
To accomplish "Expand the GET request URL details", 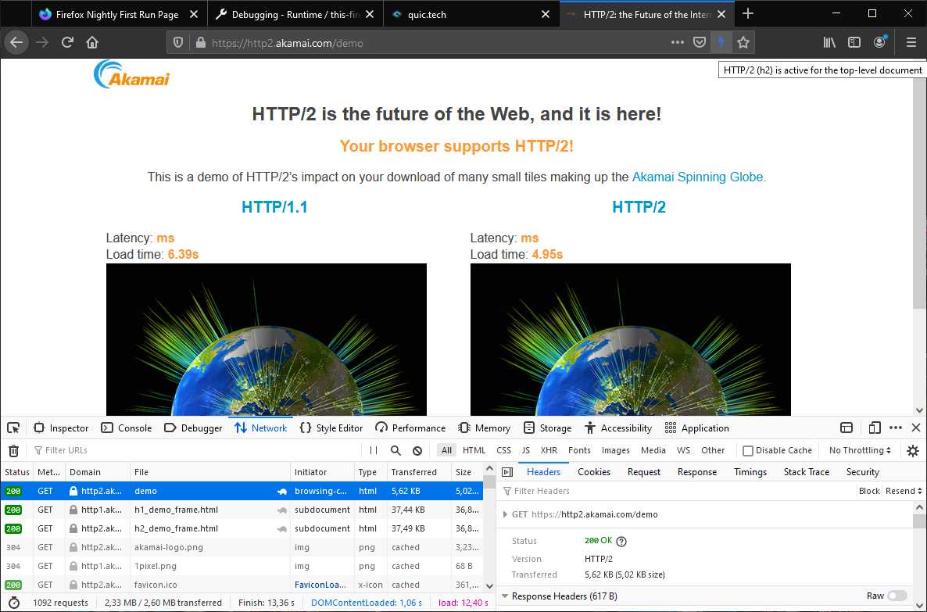I will point(505,514).
